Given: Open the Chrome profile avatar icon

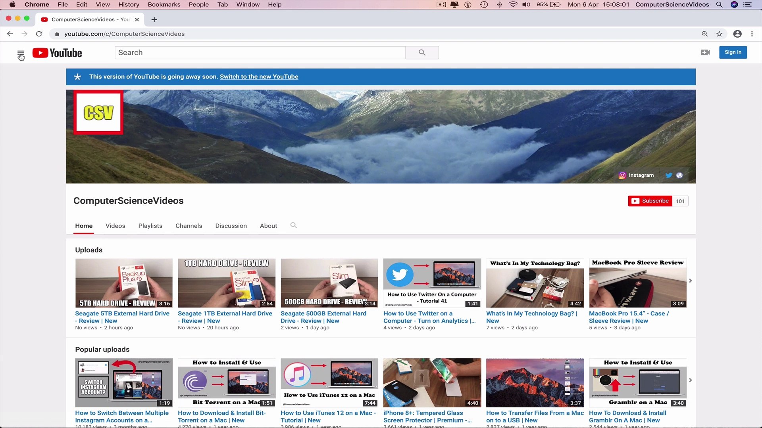Looking at the screenshot, I should pyautogui.click(x=737, y=34).
